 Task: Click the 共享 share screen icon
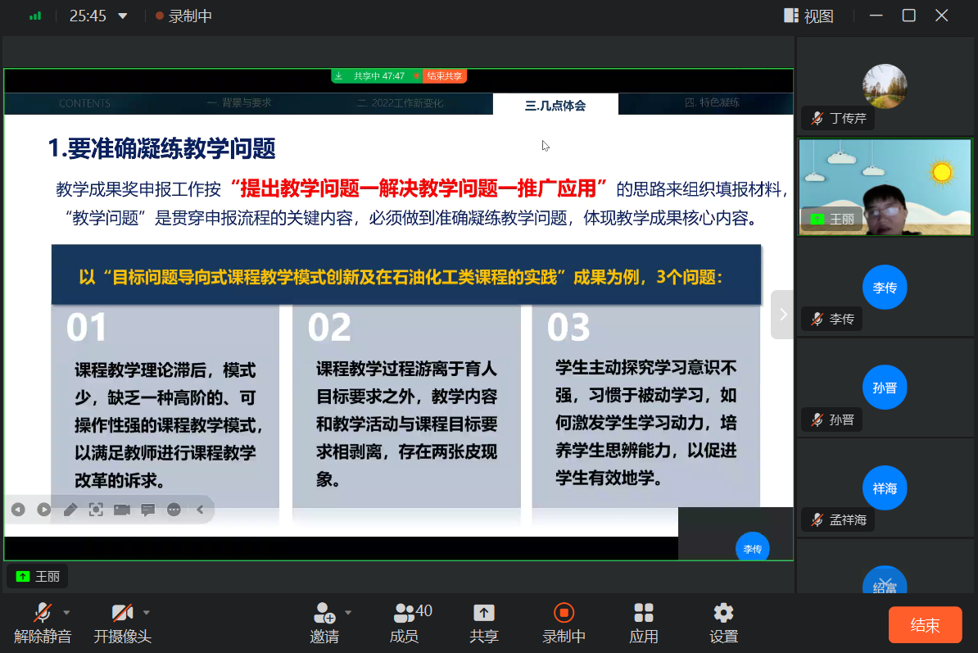pos(484,614)
